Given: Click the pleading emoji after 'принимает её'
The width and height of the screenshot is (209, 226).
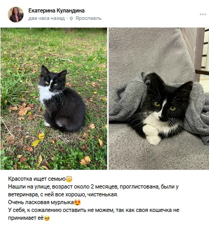Looking at the screenshot, I should 47,218.
